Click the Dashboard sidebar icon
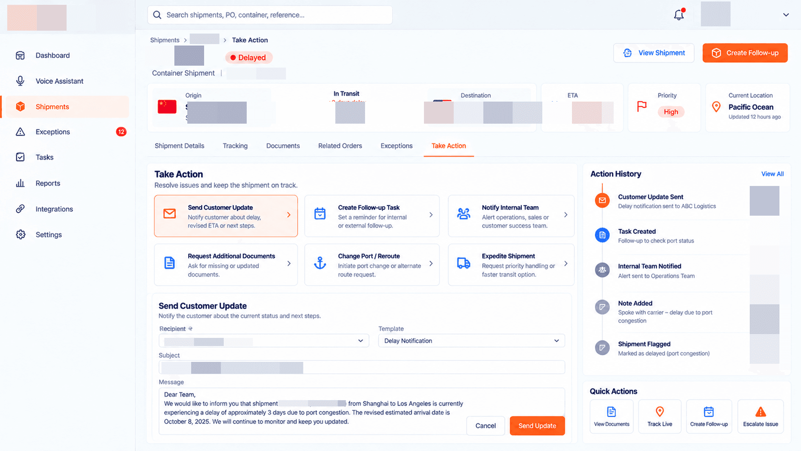The image size is (801, 451). pos(20,56)
